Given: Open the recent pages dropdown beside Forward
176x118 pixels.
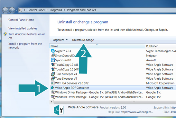Looking at the screenshot, I should click(17, 10).
